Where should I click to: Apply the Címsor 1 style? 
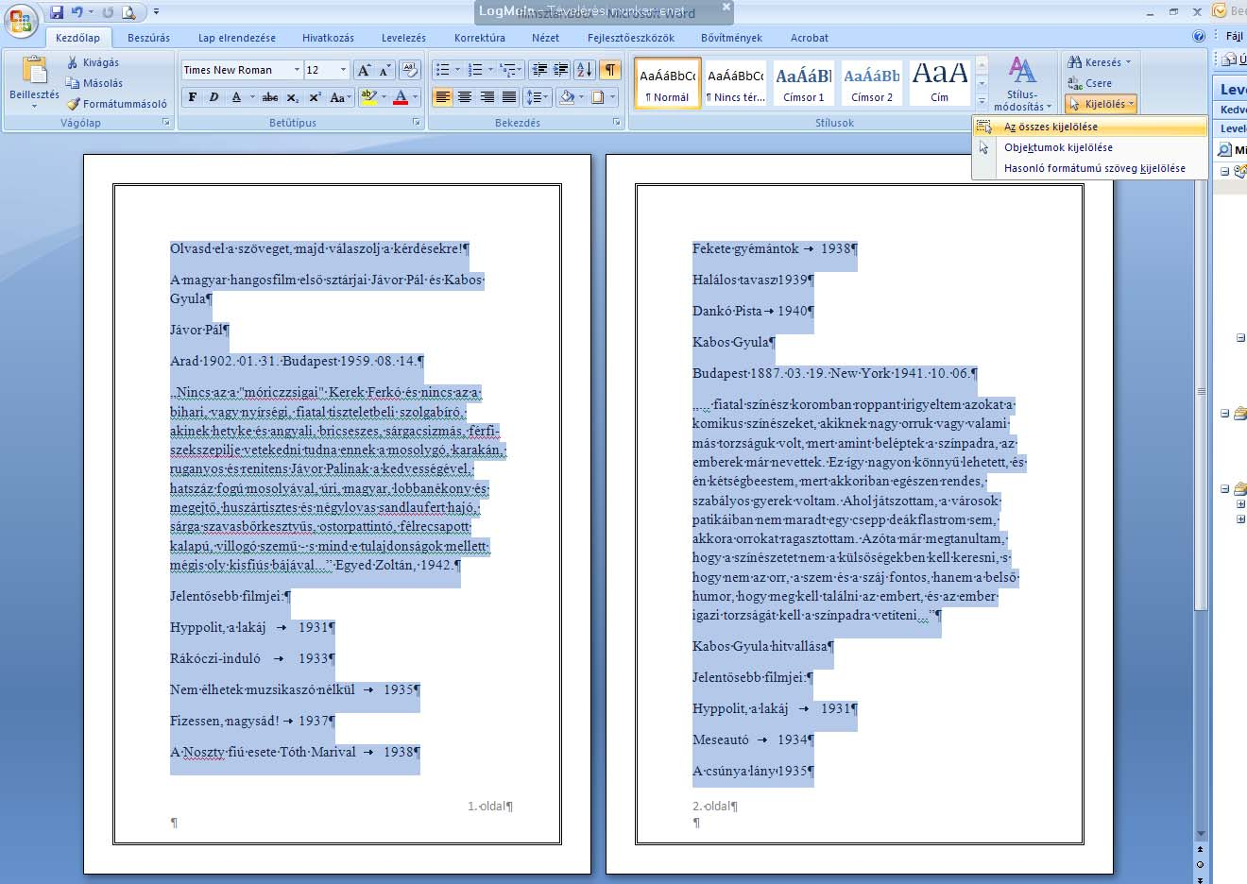tap(804, 83)
